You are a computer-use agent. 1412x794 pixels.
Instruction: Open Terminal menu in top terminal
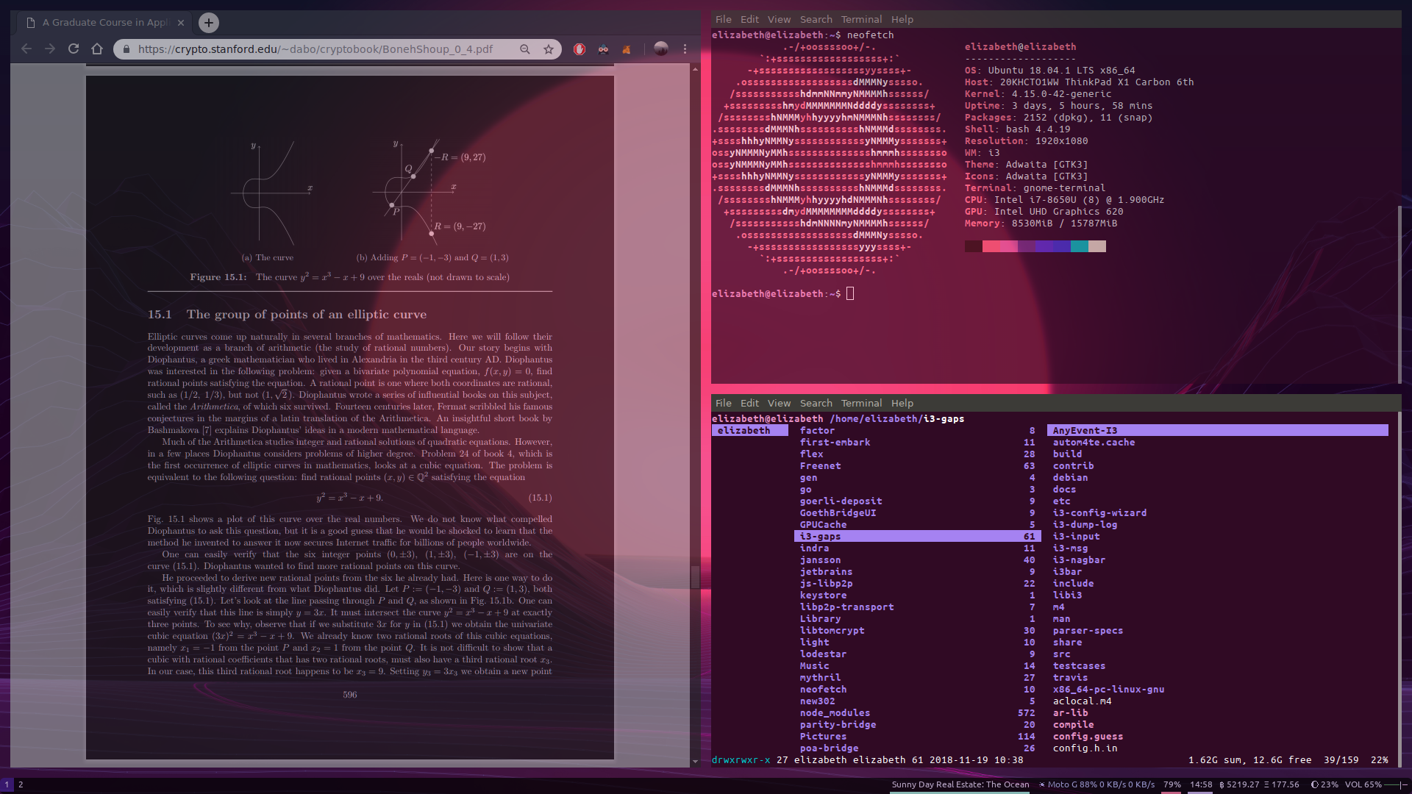coord(861,20)
